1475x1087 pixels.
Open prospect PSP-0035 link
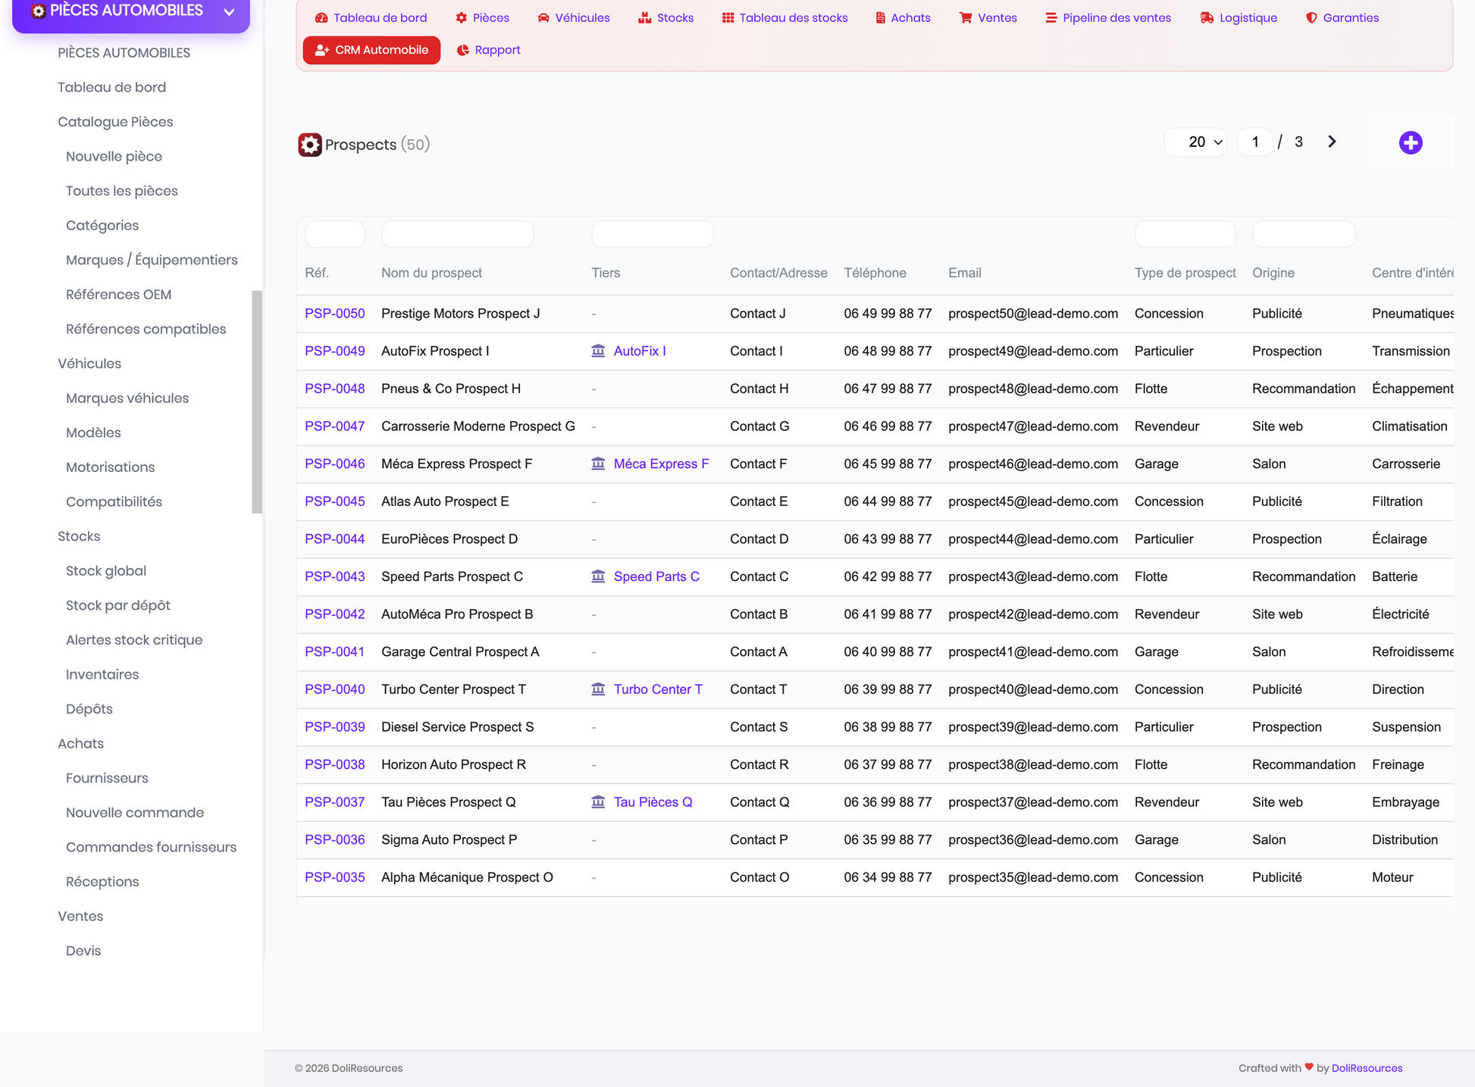pos(335,877)
